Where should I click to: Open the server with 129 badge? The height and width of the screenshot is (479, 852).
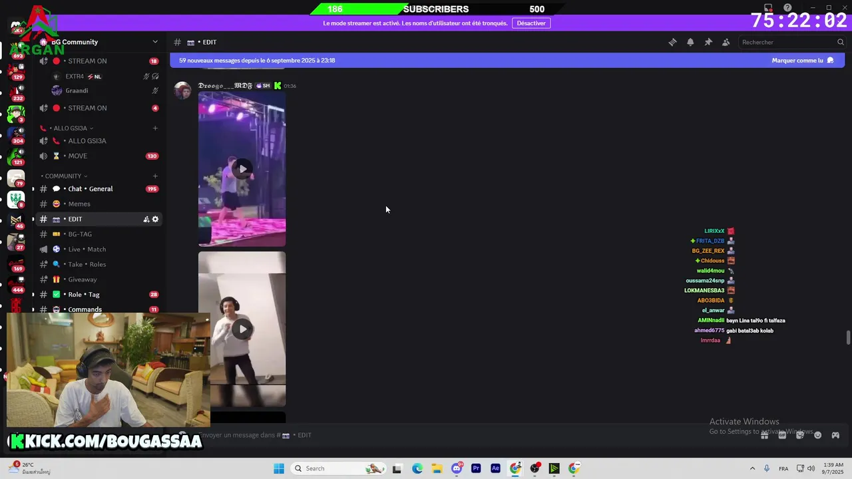click(x=16, y=70)
